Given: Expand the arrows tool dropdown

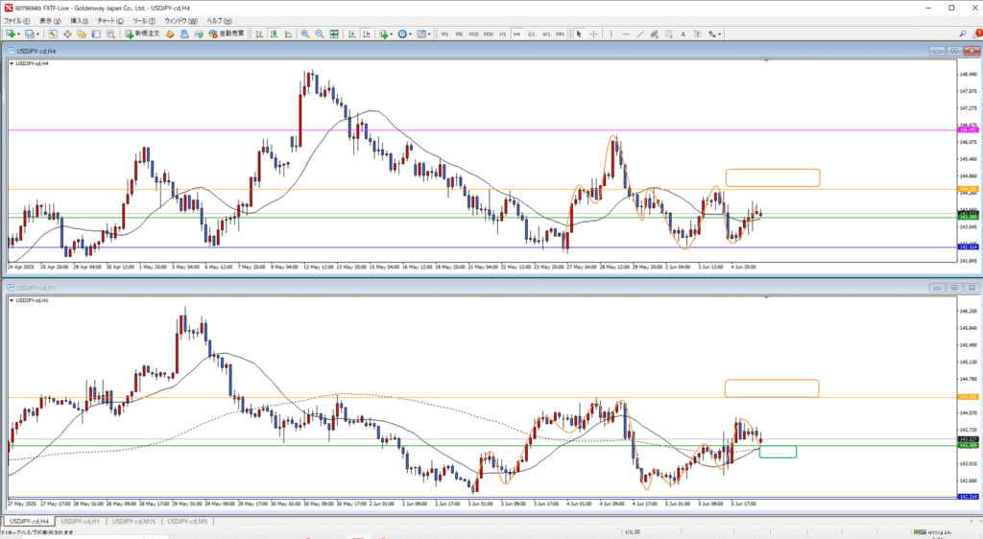Looking at the screenshot, I should click(x=720, y=34).
